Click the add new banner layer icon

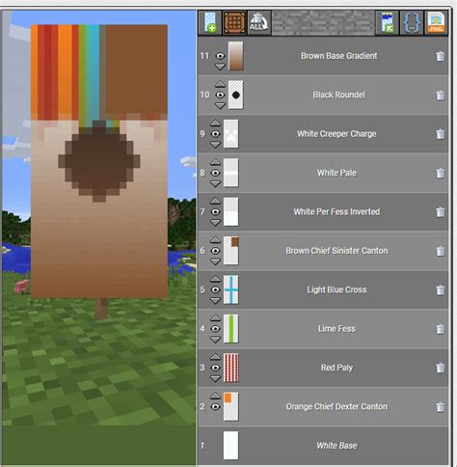coord(210,22)
